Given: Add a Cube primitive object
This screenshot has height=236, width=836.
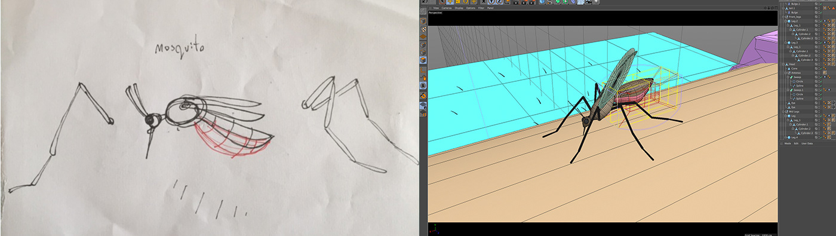Looking at the screenshot, I should [542, 2].
